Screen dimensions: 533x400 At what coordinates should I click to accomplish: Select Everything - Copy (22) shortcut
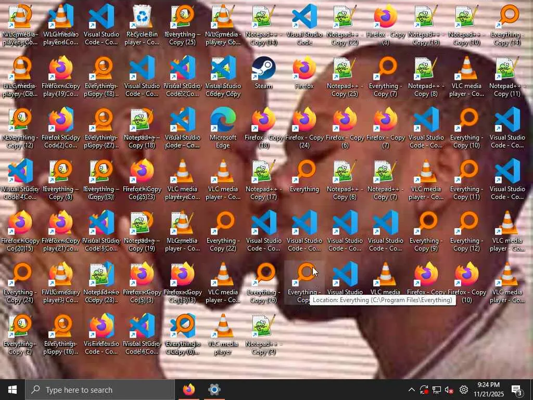(223, 232)
